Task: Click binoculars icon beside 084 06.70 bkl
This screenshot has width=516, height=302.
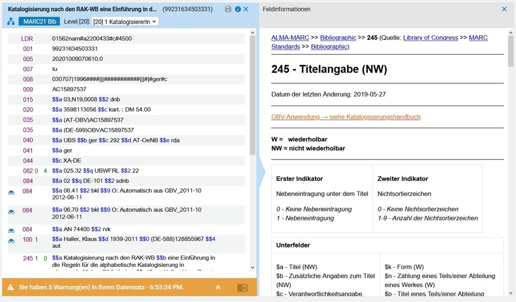Action: 11,212
